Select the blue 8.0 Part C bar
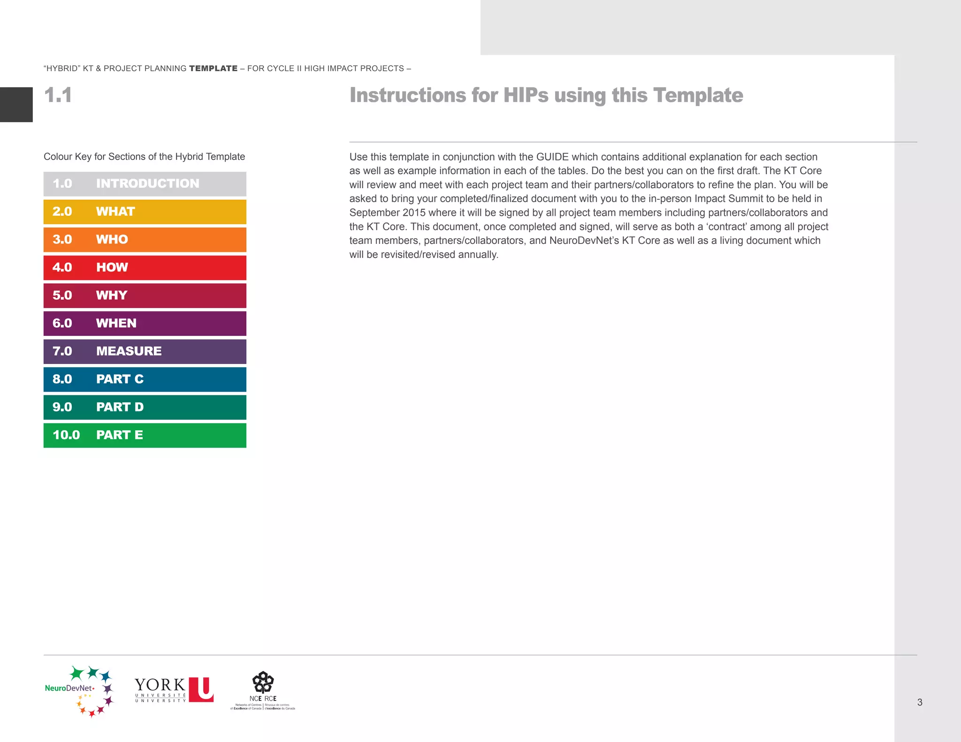The height and width of the screenshot is (742, 961). [x=145, y=379]
